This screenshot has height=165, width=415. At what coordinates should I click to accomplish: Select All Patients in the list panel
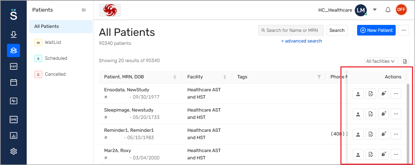click(x=61, y=27)
